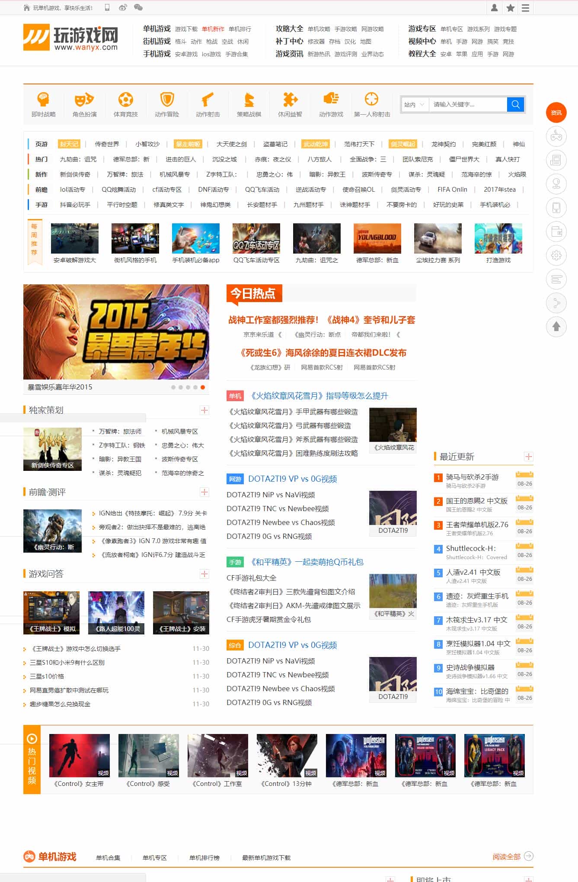Select the 策略战棋 chess knight icon
This screenshot has width=578, height=882.
click(249, 100)
